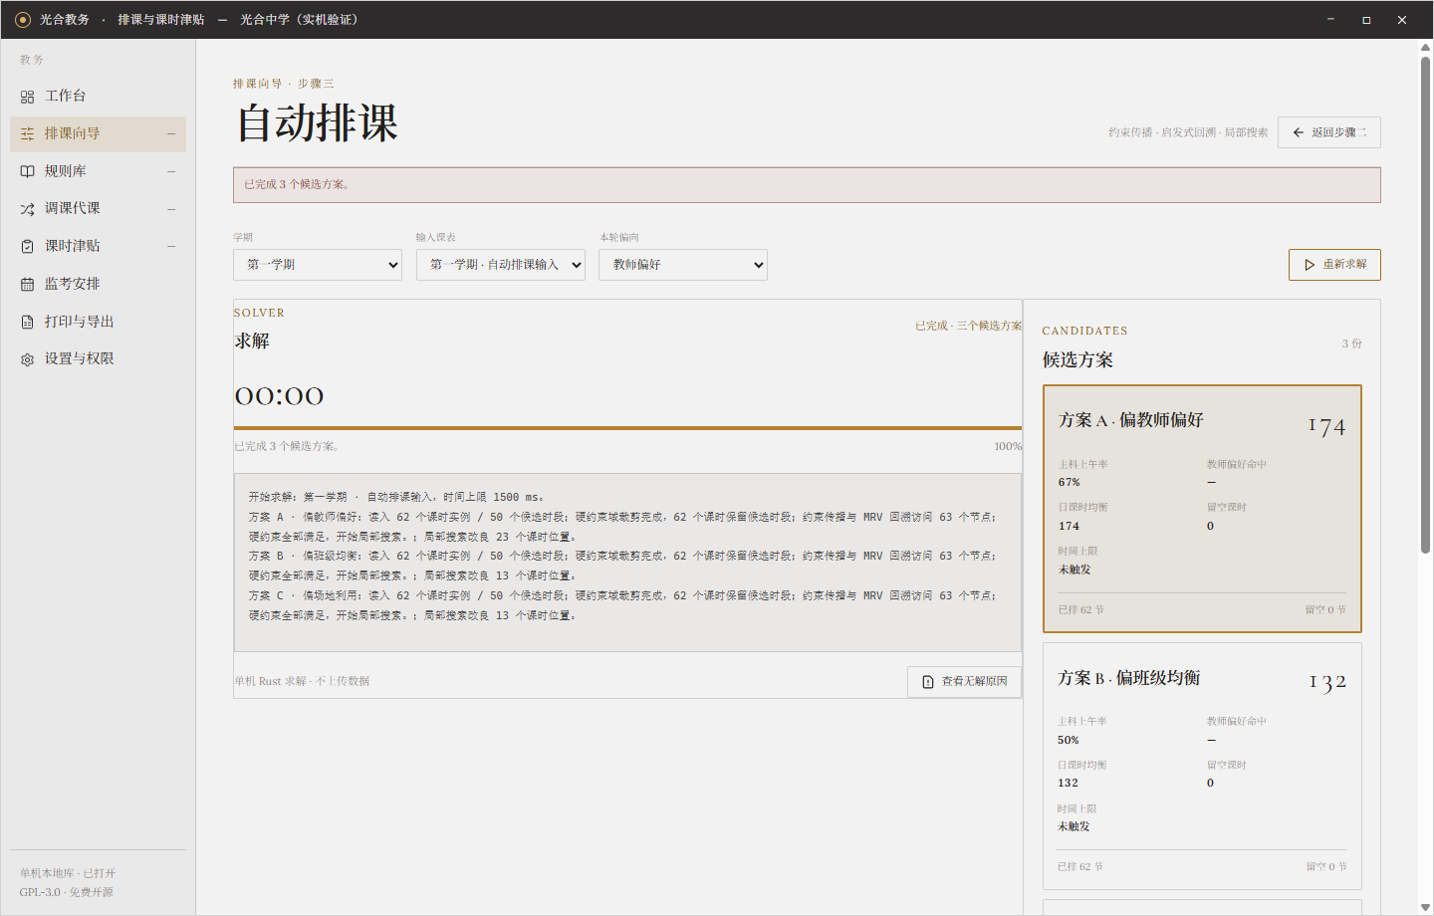The width and height of the screenshot is (1434, 916).
Task: Click the 课时津贴 clipboard icon
Action: (x=27, y=246)
